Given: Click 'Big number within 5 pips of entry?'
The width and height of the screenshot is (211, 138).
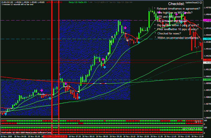Looking at the screenshot, I should (x=178, y=25).
